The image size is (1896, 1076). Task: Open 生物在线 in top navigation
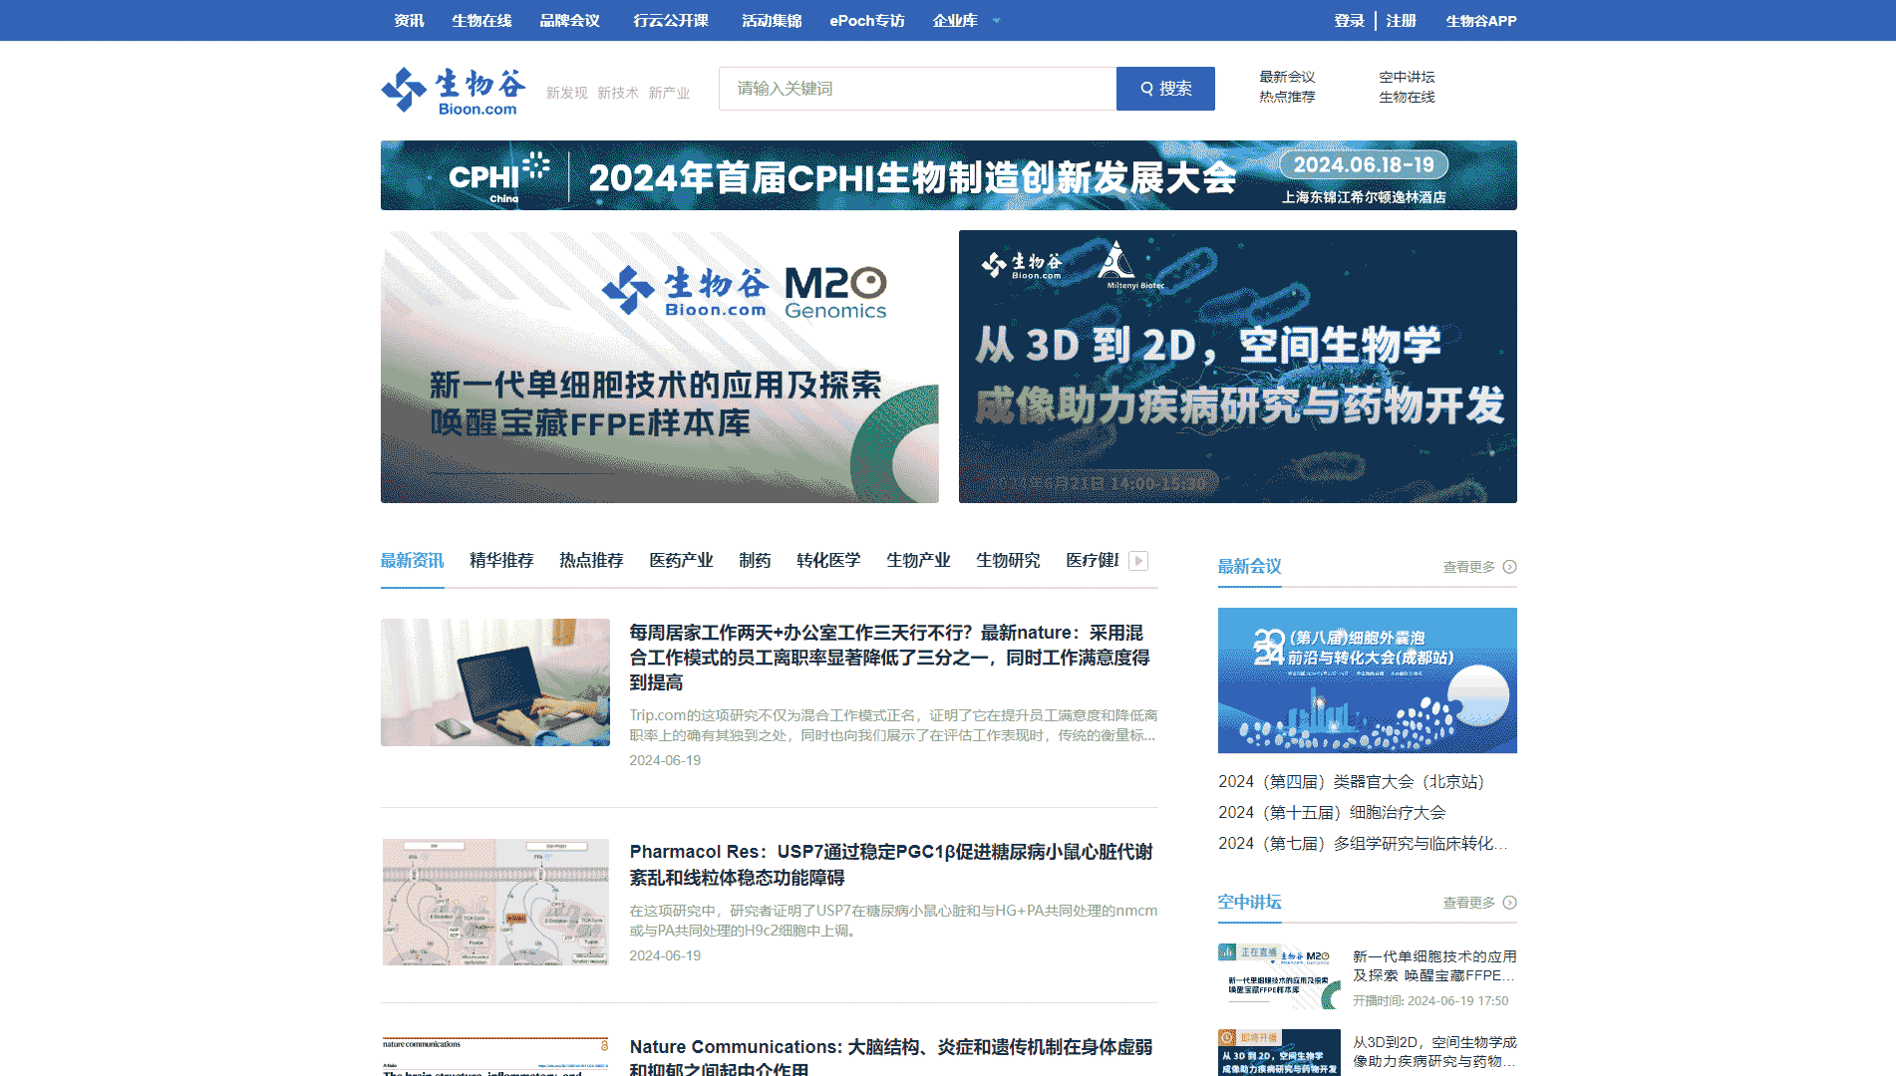(481, 21)
